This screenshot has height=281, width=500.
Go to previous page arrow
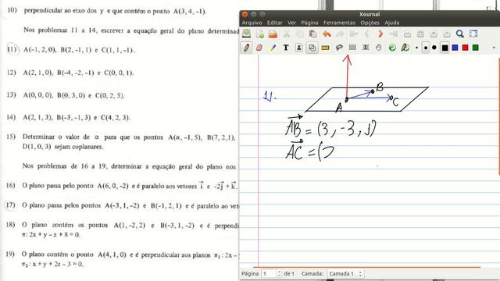coord(366,34)
